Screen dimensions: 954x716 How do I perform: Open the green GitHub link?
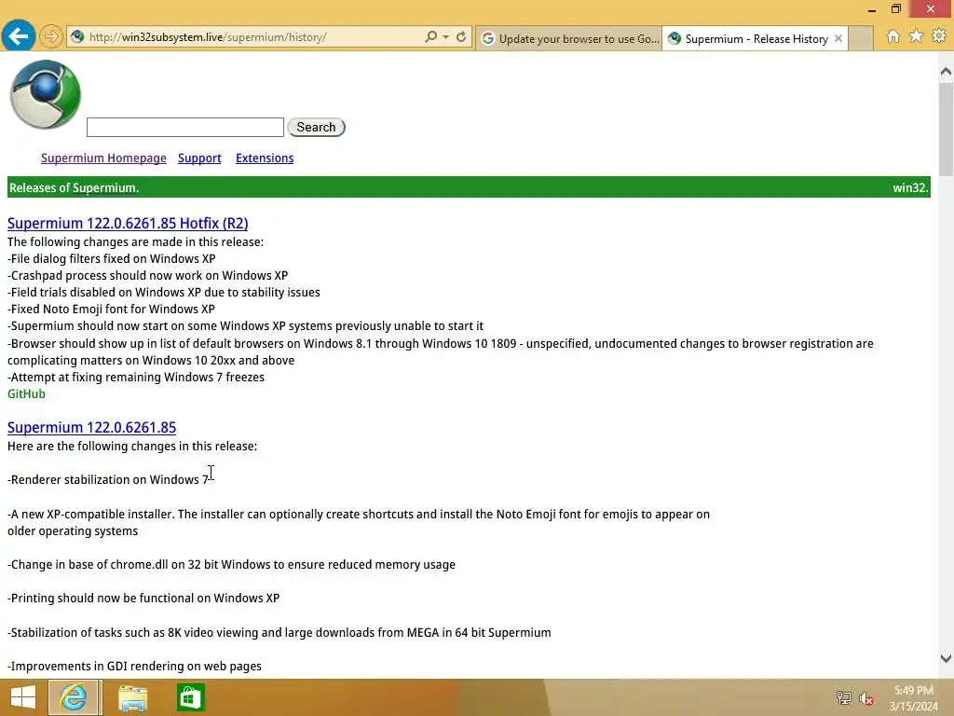pos(26,394)
